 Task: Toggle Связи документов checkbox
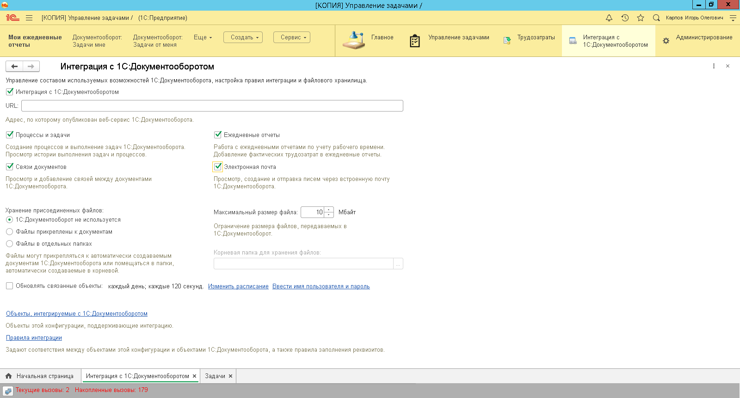(x=10, y=167)
